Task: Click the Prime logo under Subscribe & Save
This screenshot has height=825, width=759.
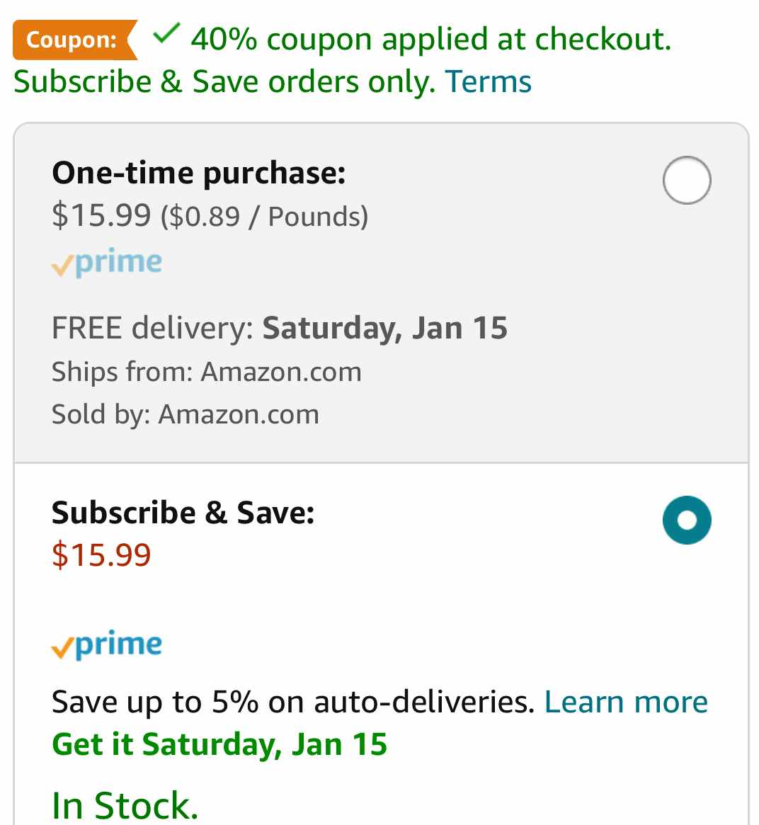Action: click(x=107, y=644)
